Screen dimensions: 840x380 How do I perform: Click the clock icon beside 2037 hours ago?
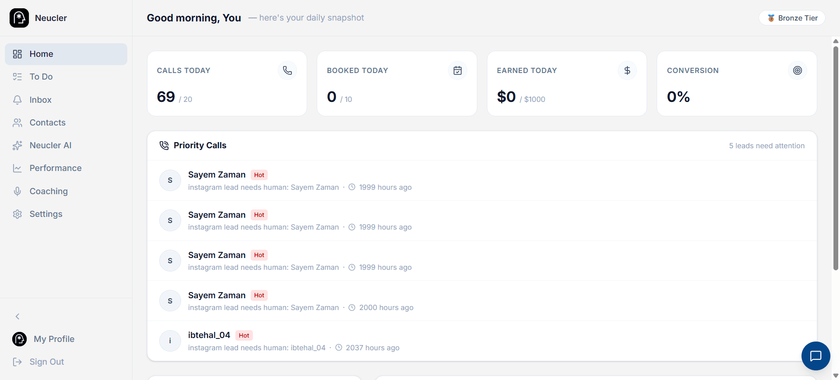coord(339,348)
